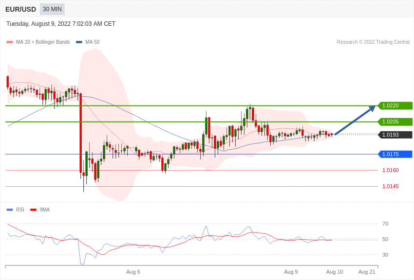
Task: Click the blue RSI legend swatch
Action: 10,210
